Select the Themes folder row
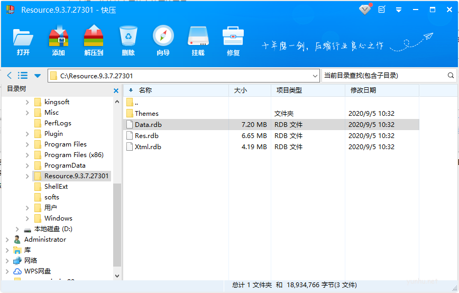 [271, 114]
